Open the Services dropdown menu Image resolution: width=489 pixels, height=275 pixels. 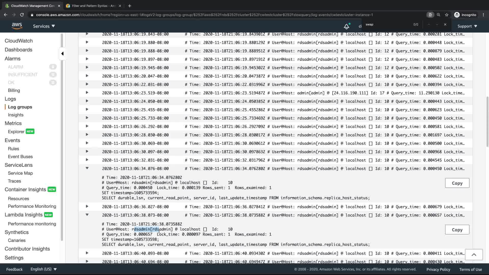click(44, 26)
